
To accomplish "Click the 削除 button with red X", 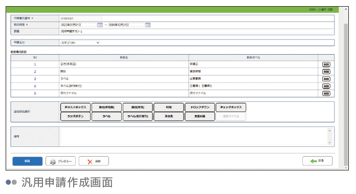I will pyautogui.click(x=94, y=161).
